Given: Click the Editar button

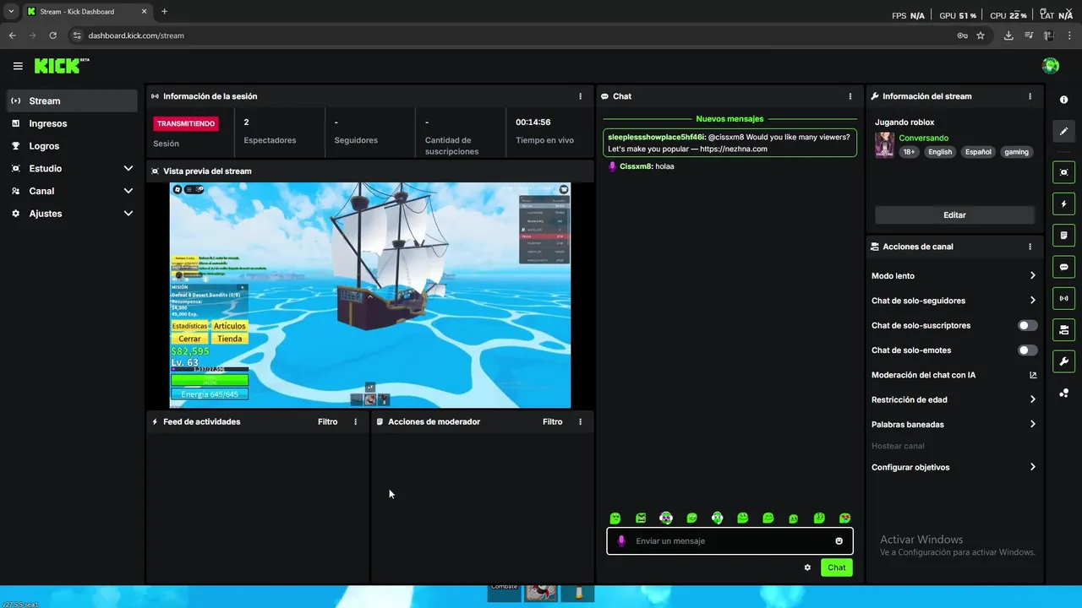Looking at the screenshot, I should click(x=954, y=215).
